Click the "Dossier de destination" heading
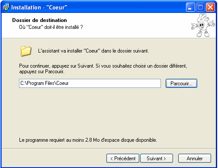This screenshot has width=218, height=168. point(39,20)
